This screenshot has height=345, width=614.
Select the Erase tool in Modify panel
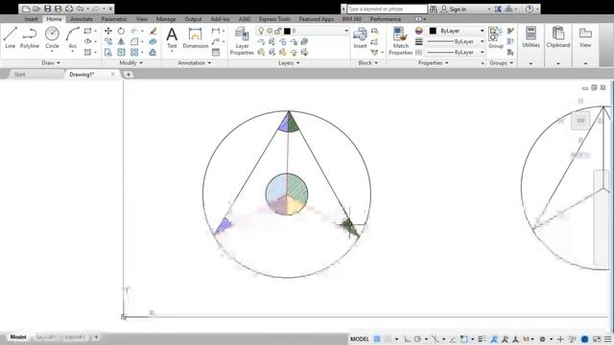coord(153,31)
